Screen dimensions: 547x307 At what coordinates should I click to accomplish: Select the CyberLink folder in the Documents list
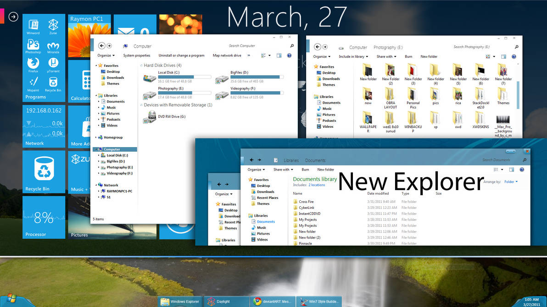point(307,208)
